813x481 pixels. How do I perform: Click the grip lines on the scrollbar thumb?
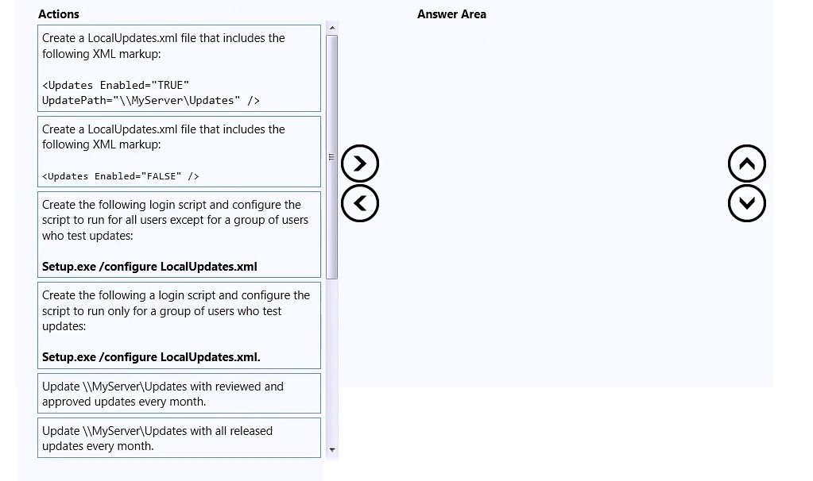(332, 157)
